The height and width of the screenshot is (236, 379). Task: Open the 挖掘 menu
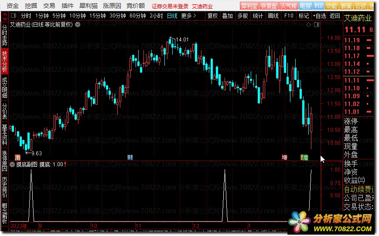[x=31, y=6]
